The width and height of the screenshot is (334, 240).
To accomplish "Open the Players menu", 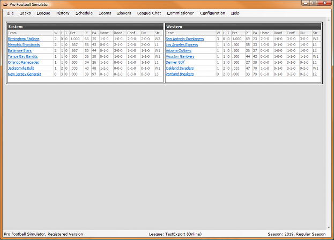I will tap(124, 13).
